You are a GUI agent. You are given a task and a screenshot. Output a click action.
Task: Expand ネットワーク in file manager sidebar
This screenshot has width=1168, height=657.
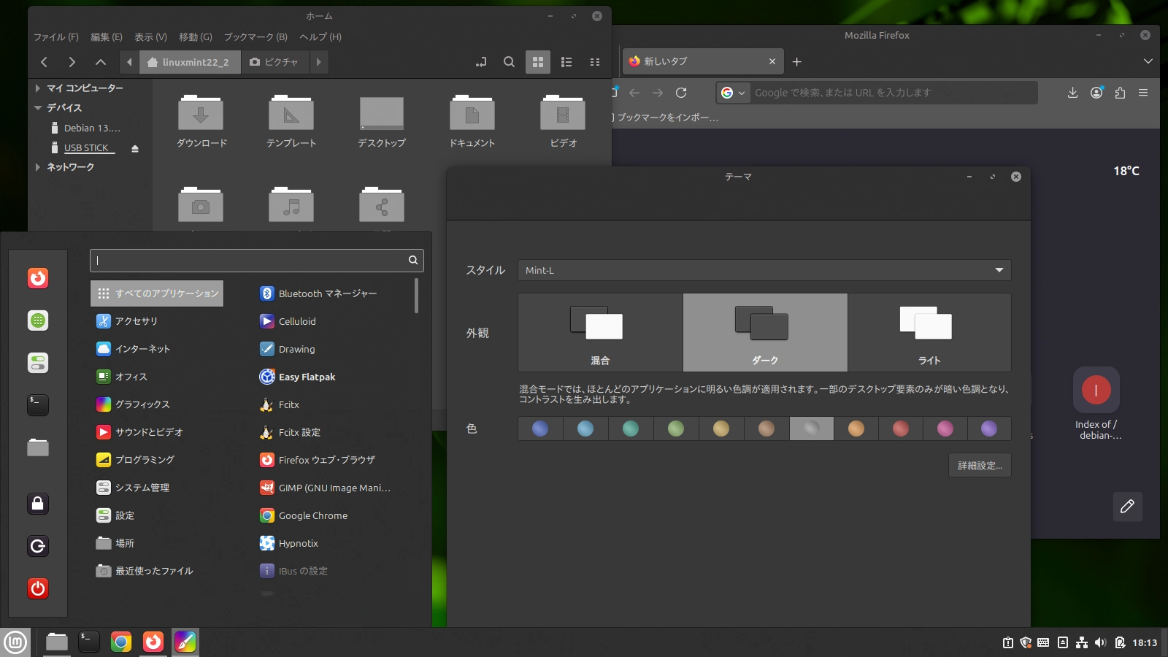click(x=38, y=167)
